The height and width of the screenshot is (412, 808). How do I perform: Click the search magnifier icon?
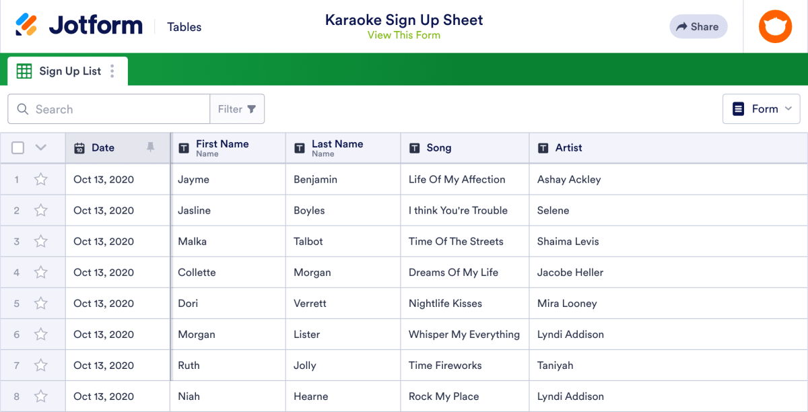coord(22,108)
